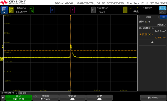
Task: Open the main menu list icon
Action: point(4,10)
